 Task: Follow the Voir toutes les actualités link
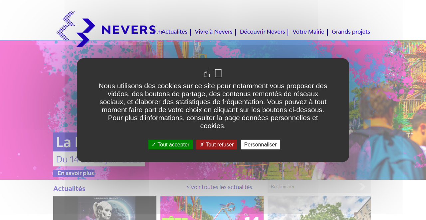219,187
